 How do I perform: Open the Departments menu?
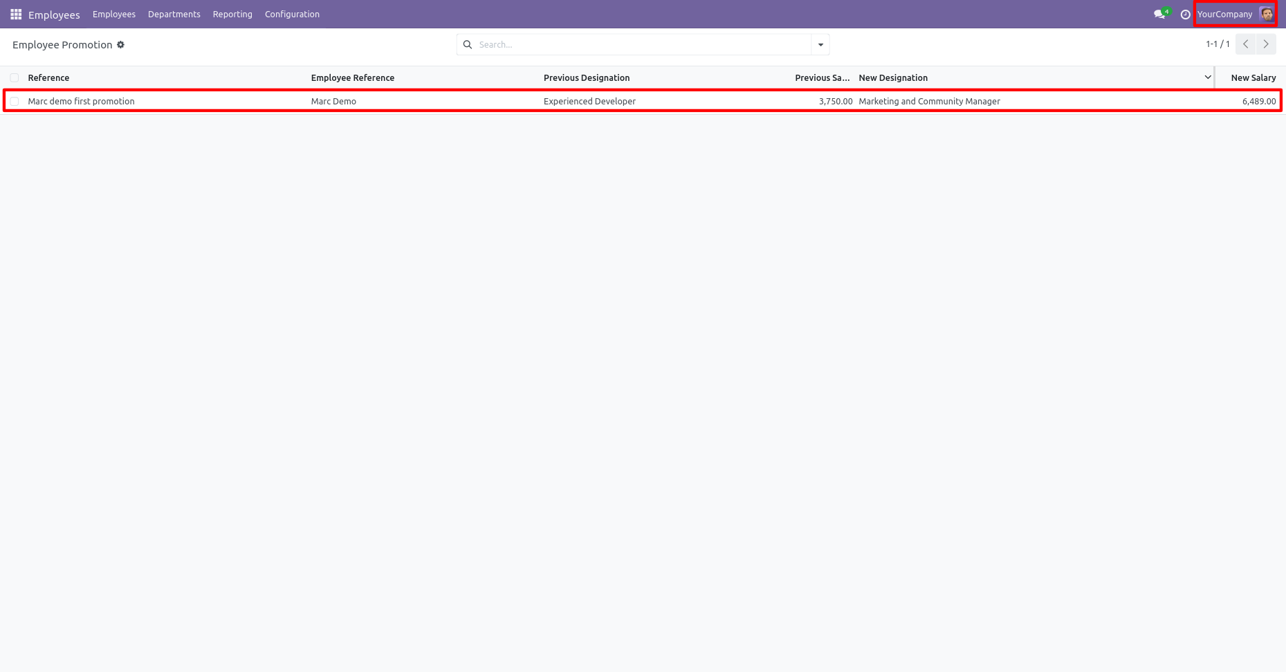[174, 14]
